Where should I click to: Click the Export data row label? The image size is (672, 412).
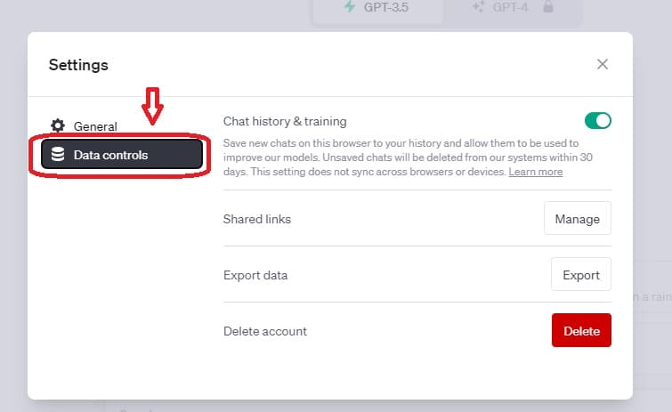pos(255,275)
